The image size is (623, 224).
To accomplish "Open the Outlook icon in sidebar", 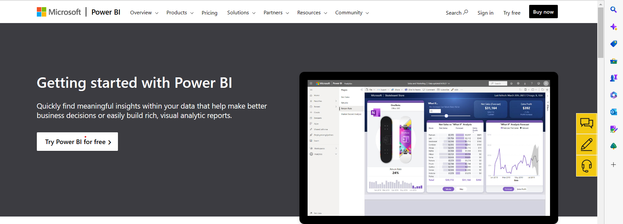I will tap(614, 112).
